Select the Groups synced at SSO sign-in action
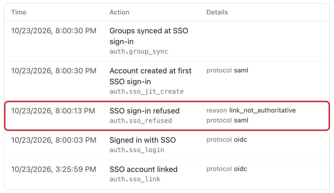This screenshot has height=193, width=334. pyautogui.click(x=149, y=36)
